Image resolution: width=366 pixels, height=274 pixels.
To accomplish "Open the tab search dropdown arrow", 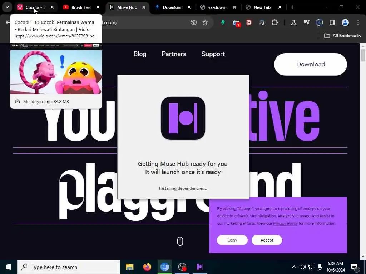I will [x=7, y=7].
